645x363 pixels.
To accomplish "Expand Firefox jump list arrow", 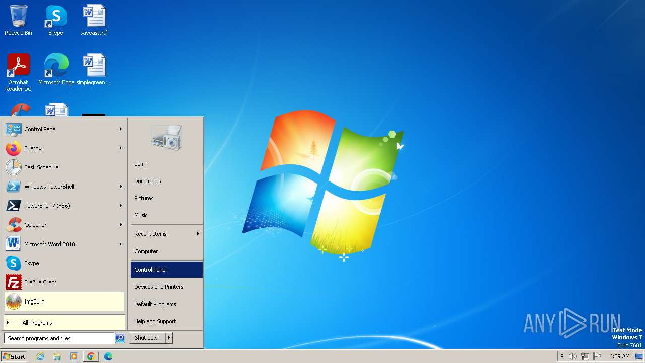I will (x=121, y=148).
